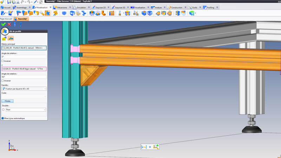Toggle second Inverser checkbox below 90° angle
This screenshot has width=281, height=158.
3,81
